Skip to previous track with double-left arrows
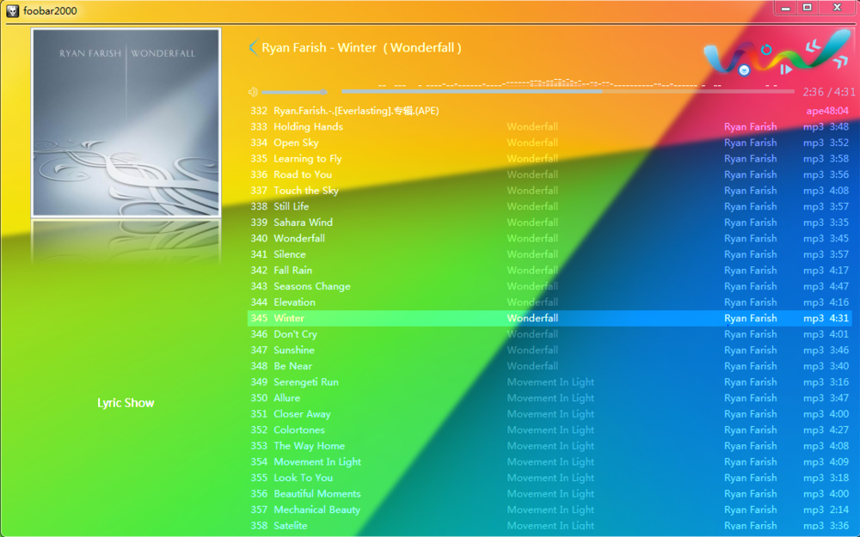This screenshot has height=537, width=860. click(813, 46)
